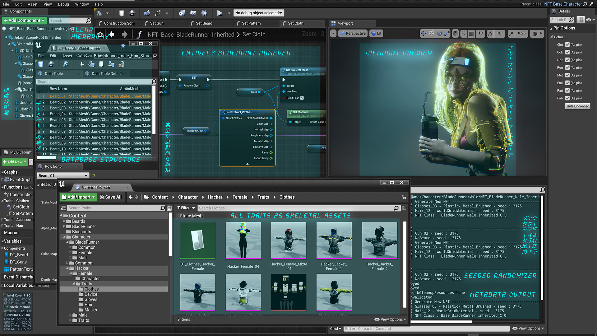Click the Compile blueprint icon in main toolbar
The width and height of the screenshot is (597, 336).
[99, 13]
